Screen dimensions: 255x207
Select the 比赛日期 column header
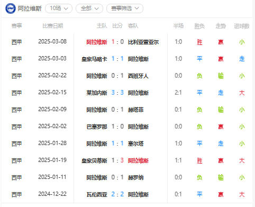point(53,26)
